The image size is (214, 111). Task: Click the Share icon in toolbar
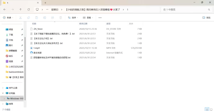tap(53, 18)
